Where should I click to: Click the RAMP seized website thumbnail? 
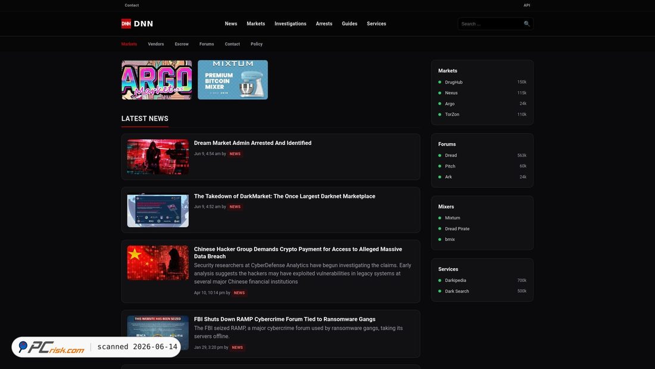coord(158,333)
